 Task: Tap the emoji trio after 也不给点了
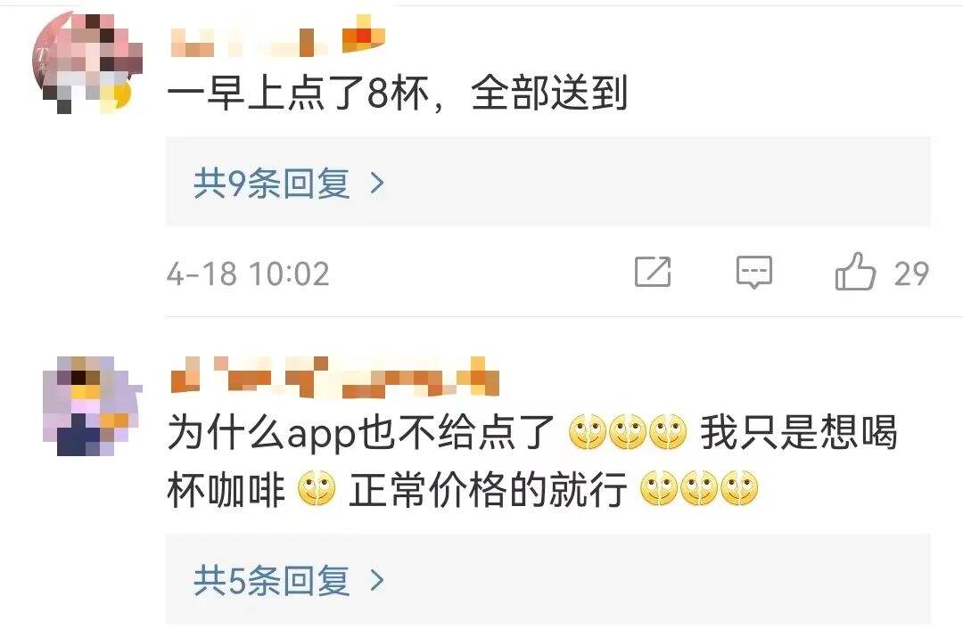coord(628,432)
